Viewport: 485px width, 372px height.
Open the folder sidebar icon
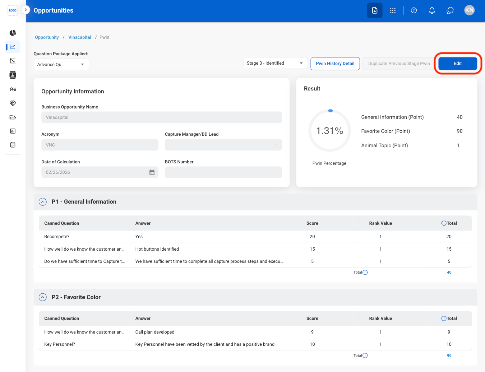(x=13, y=117)
